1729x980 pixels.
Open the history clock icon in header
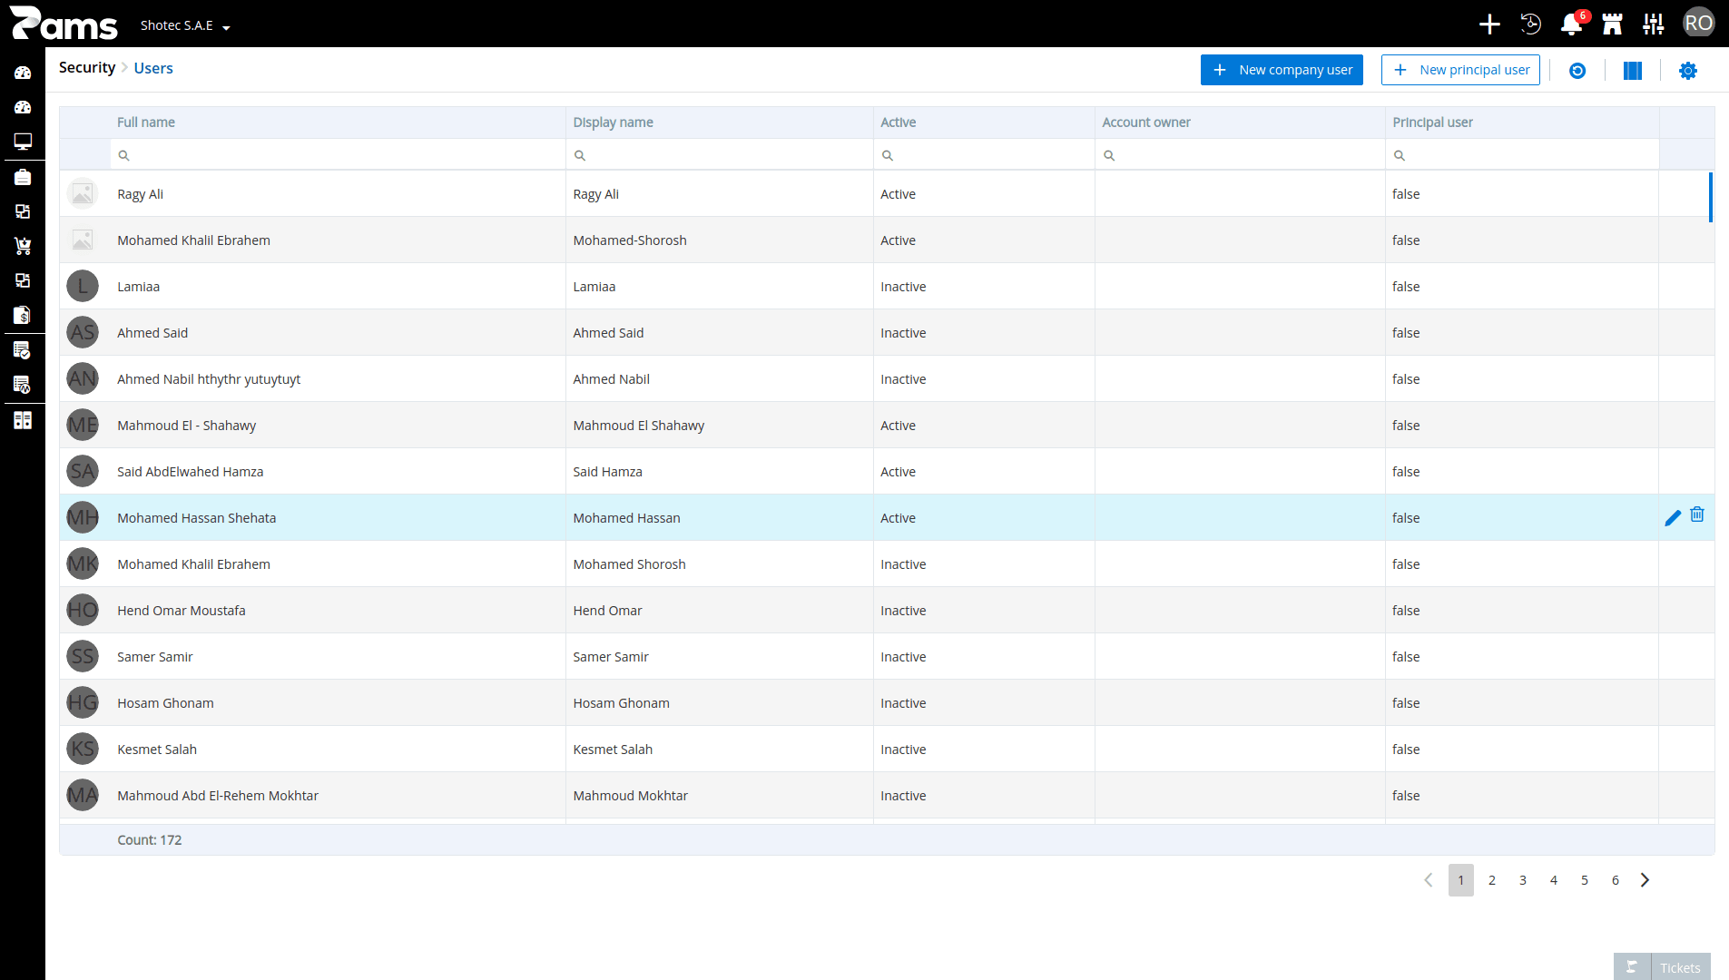pyautogui.click(x=1530, y=24)
